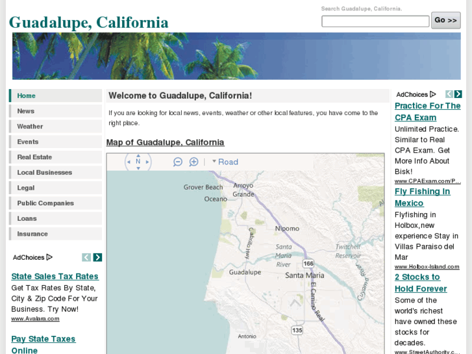Open State Sales Tax Rates ad link

(55, 276)
